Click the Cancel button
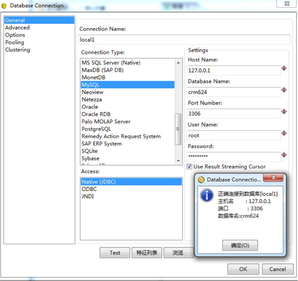Image resolution: width=298 pixels, height=281 pixels. (278, 269)
